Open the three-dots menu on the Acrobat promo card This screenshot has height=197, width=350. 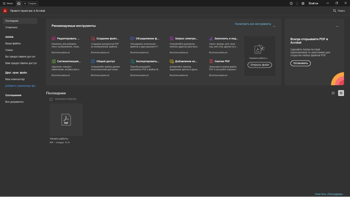[x=337, y=26]
